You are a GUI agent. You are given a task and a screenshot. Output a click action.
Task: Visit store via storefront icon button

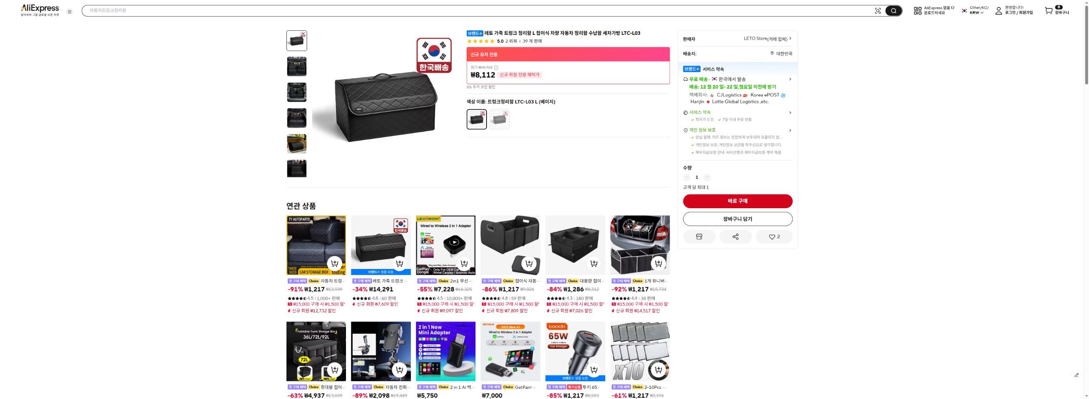click(x=699, y=237)
